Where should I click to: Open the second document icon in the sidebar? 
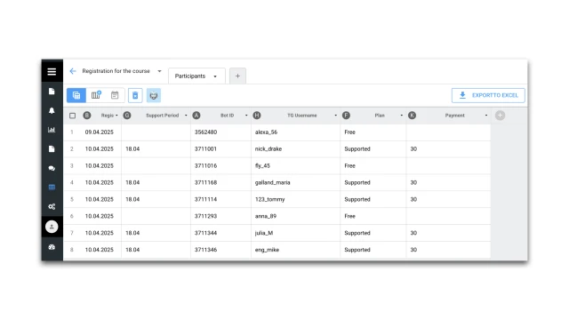pos(52,149)
